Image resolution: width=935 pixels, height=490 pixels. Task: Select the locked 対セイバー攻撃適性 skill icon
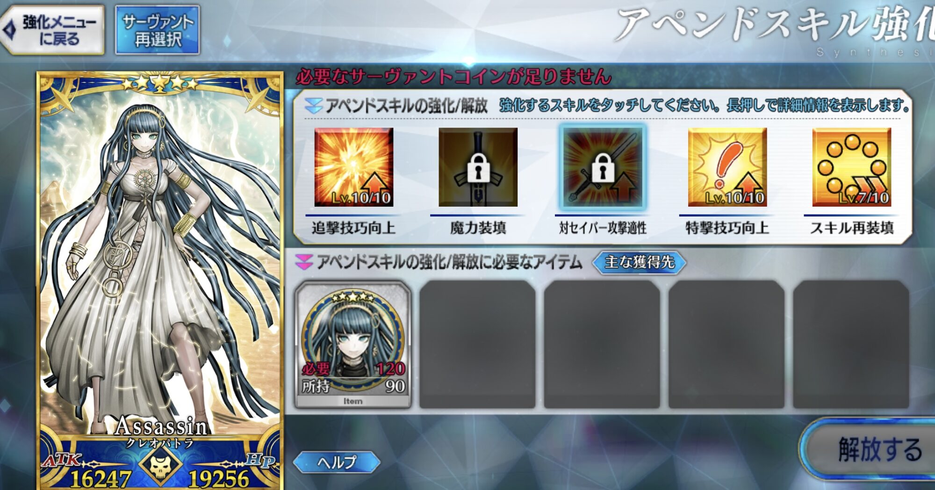[x=603, y=167]
